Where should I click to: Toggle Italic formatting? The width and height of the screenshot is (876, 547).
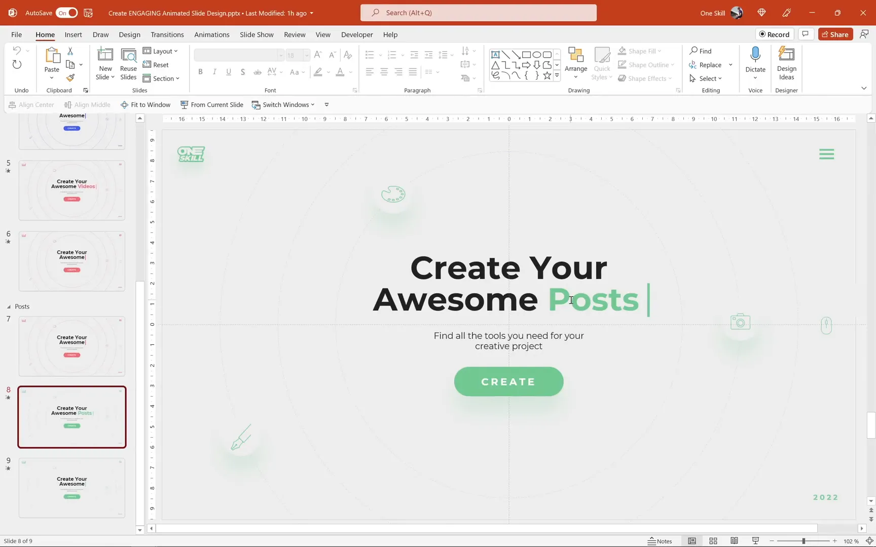point(214,72)
